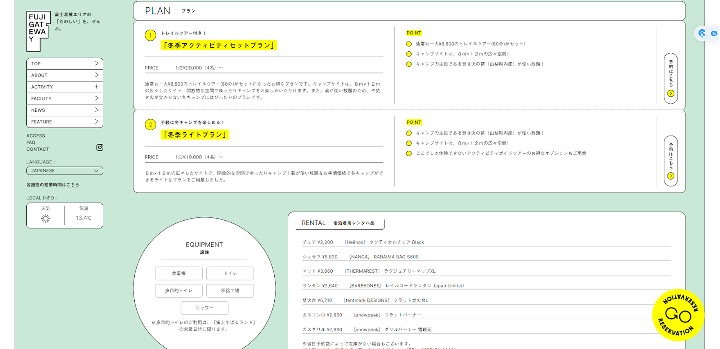
Task: Click the FUJI GATEWAY logo
Action: click(39, 31)
